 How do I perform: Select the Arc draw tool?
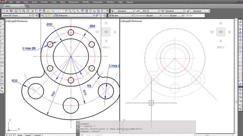[x=2, y=40]
